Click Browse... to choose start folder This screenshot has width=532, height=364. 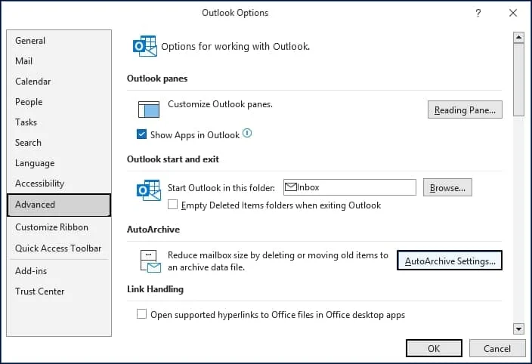tap(447, 187)
